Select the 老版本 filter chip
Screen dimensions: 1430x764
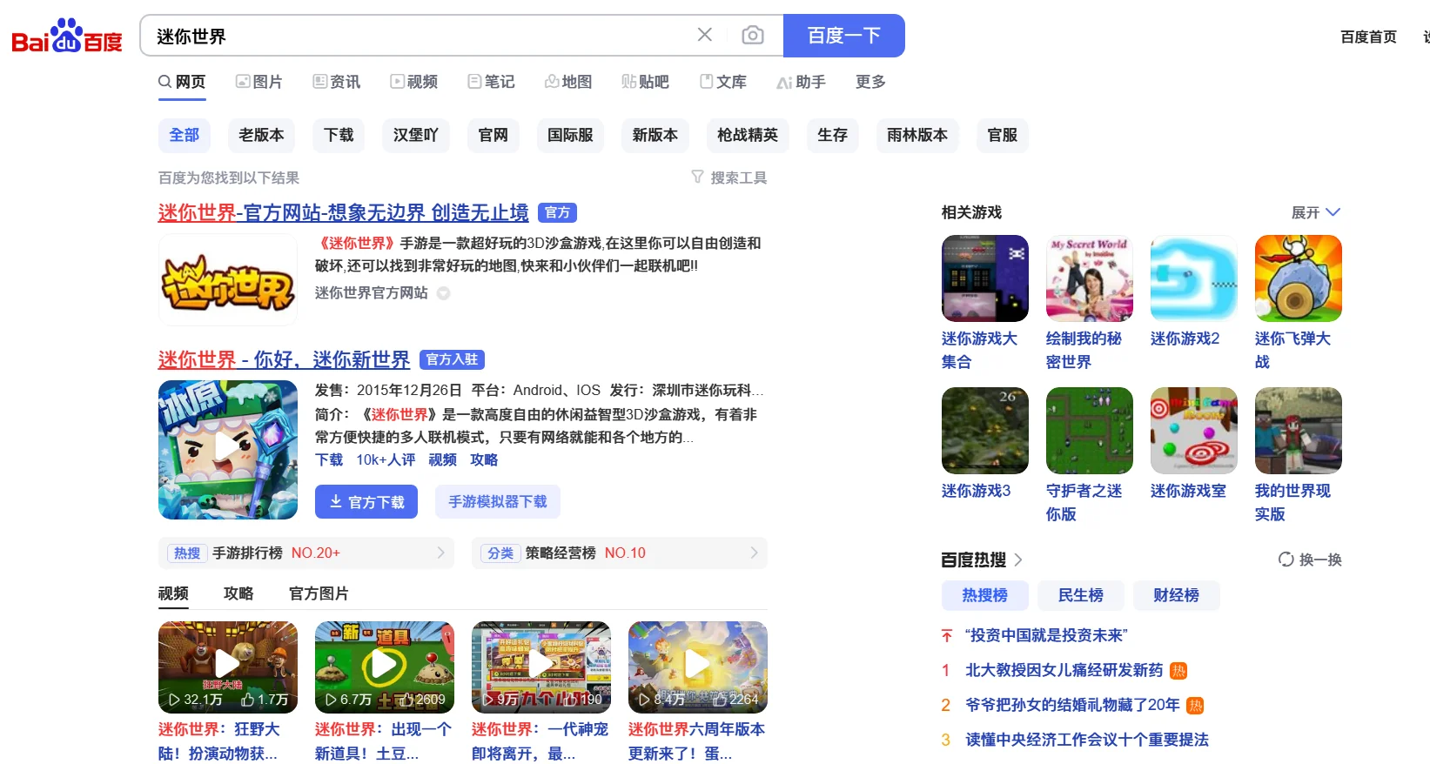pos(261,135)
